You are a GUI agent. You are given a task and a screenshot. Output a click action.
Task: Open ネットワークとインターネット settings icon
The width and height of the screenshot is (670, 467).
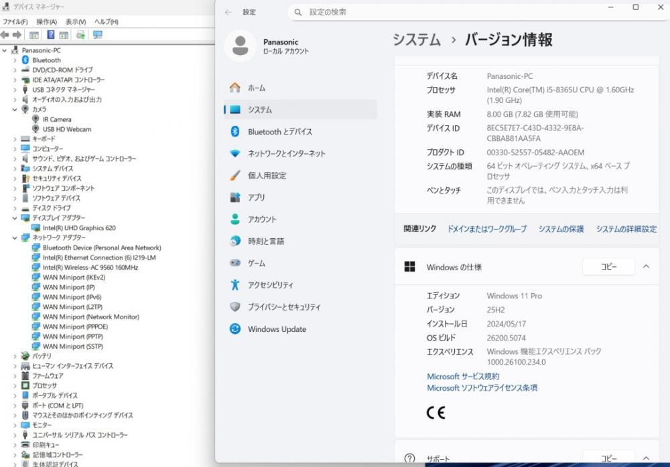[x=235, y=153]
